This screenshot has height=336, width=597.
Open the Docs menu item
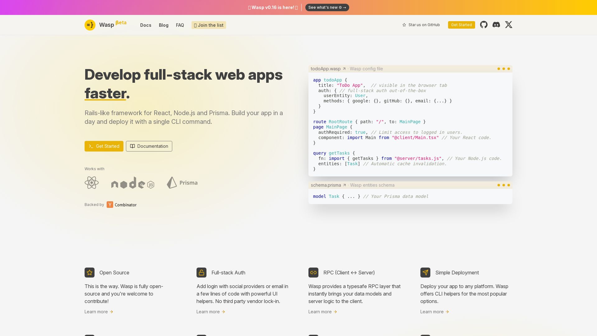coord(146,25)
